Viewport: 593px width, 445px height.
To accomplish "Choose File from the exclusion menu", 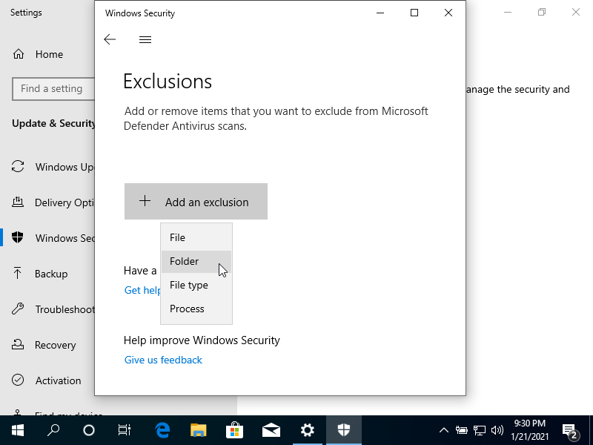I will click(x=196, y=237).
